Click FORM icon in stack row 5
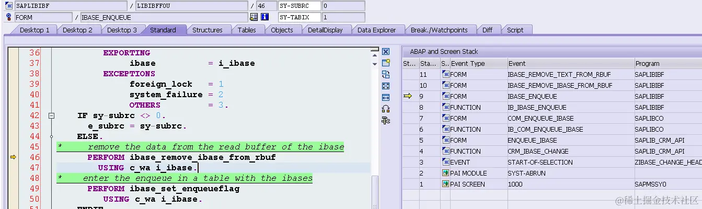Viewport: 702px width, 209px height. pos(445,140)
